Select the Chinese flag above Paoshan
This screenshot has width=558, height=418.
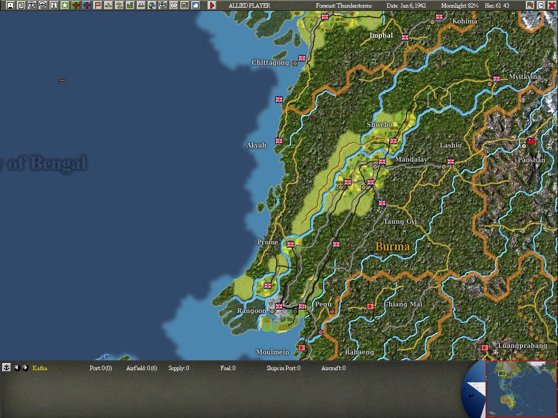pyautogui.click(x=531, y=141)
